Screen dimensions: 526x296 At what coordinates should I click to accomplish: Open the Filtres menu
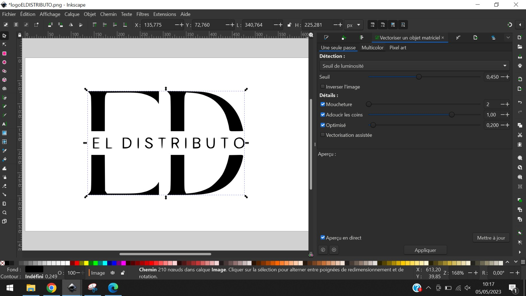[x=143, y=14]
